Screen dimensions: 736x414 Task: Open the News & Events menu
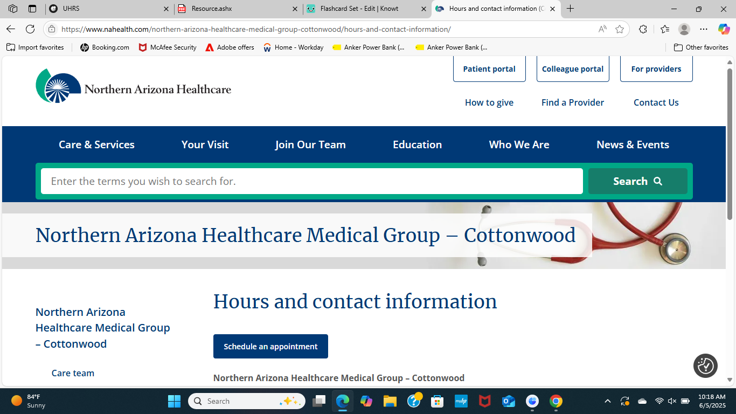(633, 144)
